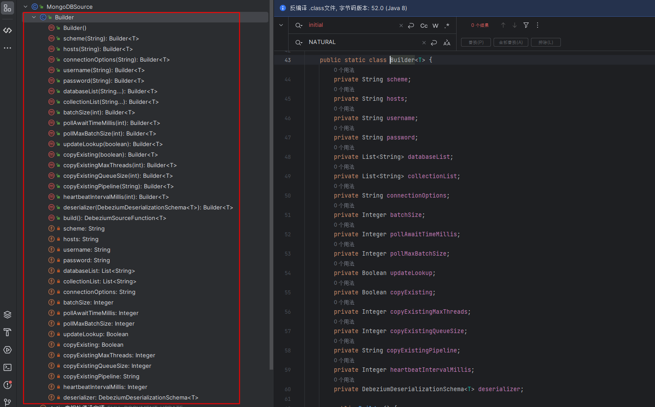Open replace history dropdown beside 'NATURAL'
655x407 pixels.
(299, 43)
